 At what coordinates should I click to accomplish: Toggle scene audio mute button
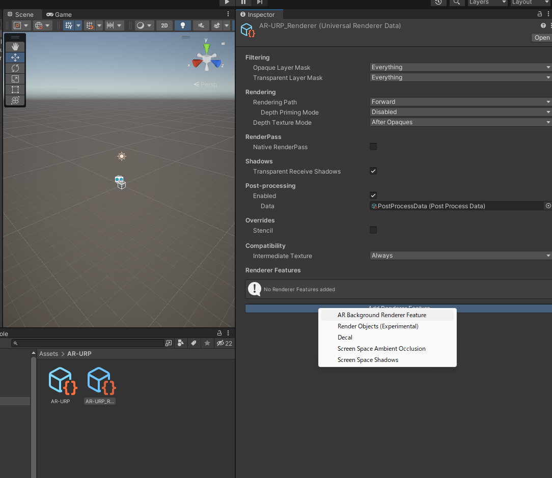coord(201,25)
